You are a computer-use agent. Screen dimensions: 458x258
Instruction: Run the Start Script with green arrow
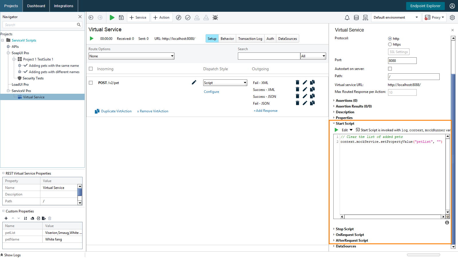336,130
